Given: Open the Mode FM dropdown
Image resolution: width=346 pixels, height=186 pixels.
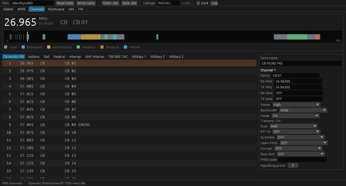Looking at the screenshot, I should click(295, 116).
